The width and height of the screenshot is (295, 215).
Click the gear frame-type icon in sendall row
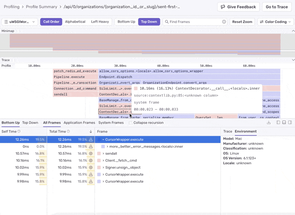tap(91, 154)
